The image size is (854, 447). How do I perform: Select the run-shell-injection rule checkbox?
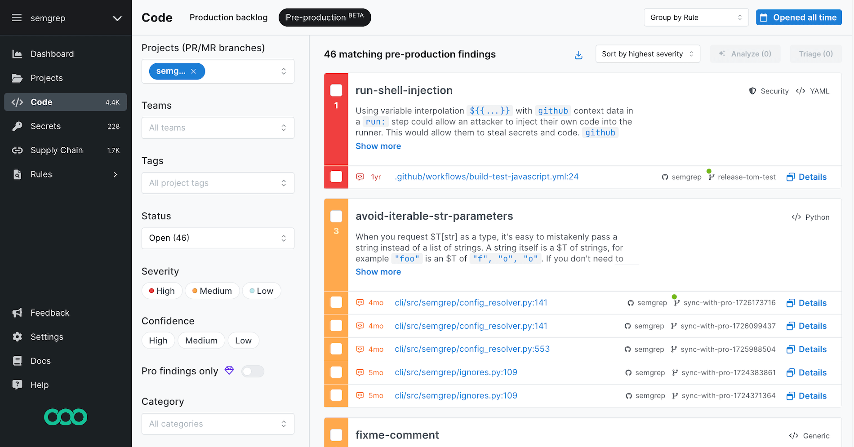tap(336, 90)
